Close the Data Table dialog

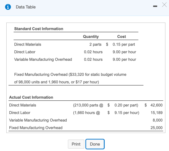[164, 5]
